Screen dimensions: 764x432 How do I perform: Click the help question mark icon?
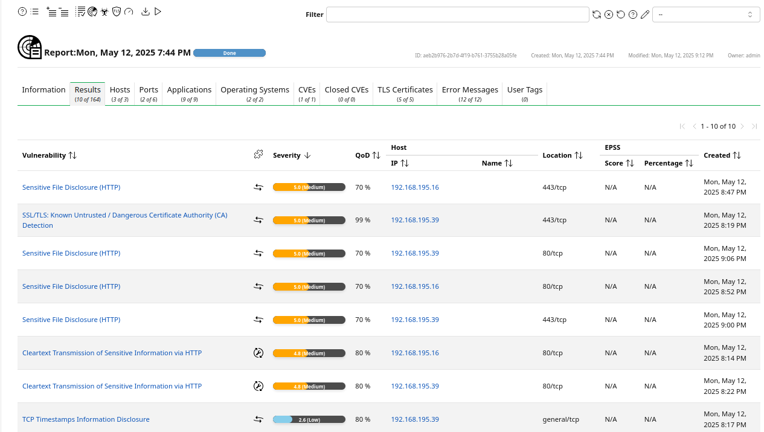point(22,11)
